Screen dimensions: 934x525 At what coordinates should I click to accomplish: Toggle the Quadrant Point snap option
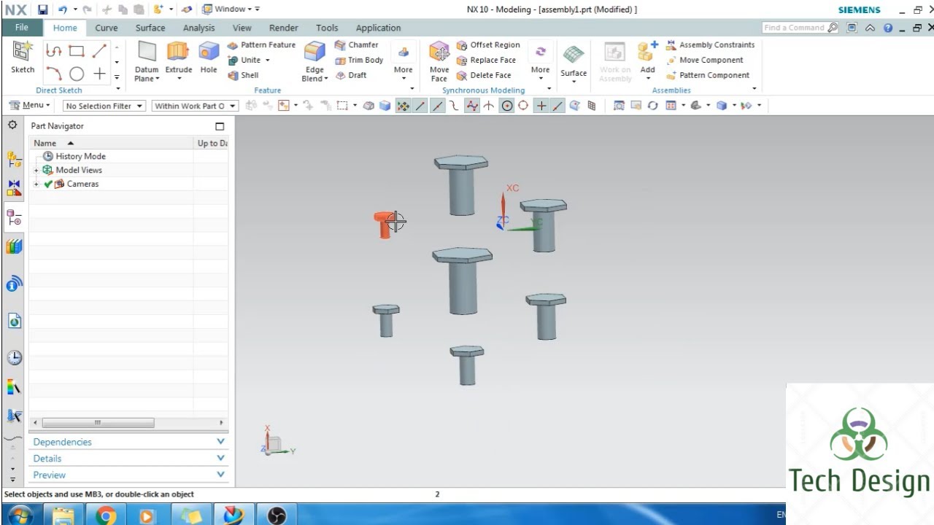click(523, 106)
